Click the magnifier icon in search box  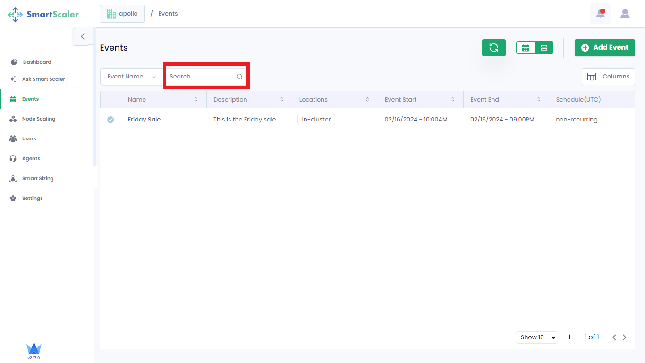[x=239, y=77]
